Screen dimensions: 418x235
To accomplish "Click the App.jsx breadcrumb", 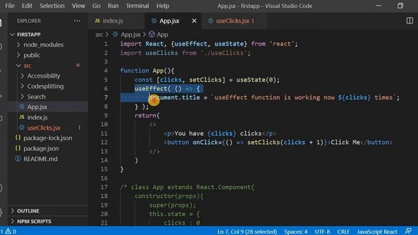I will pyautogui.click(x=131, y=35).
